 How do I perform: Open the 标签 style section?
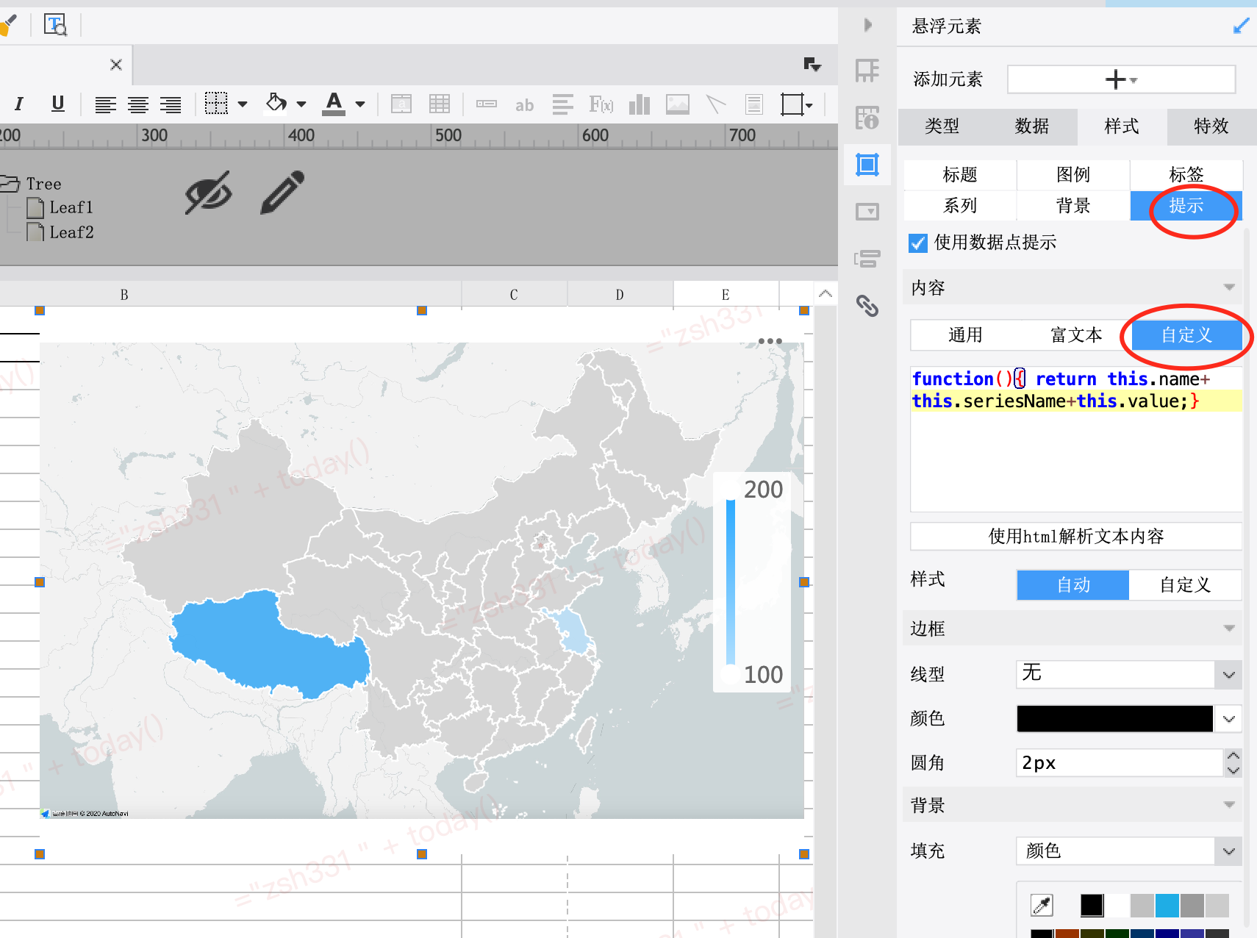1186,175
